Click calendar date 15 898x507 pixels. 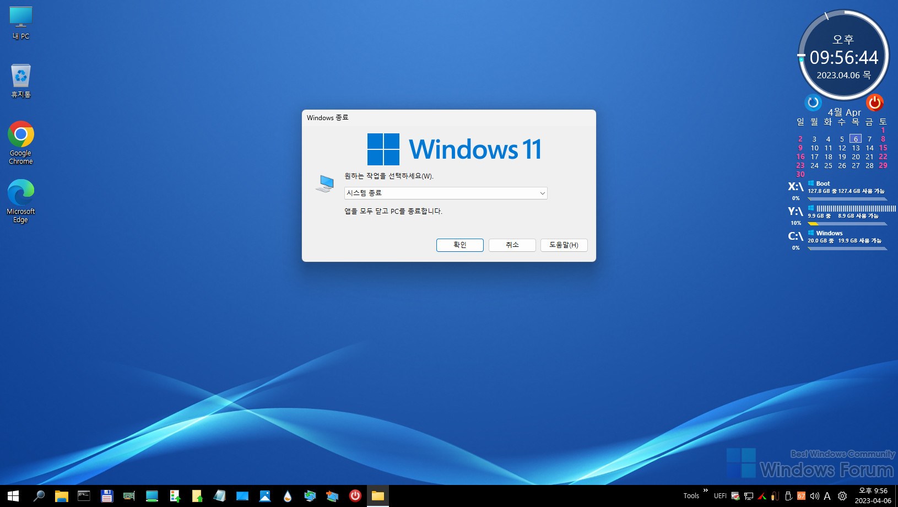point(883,148)
